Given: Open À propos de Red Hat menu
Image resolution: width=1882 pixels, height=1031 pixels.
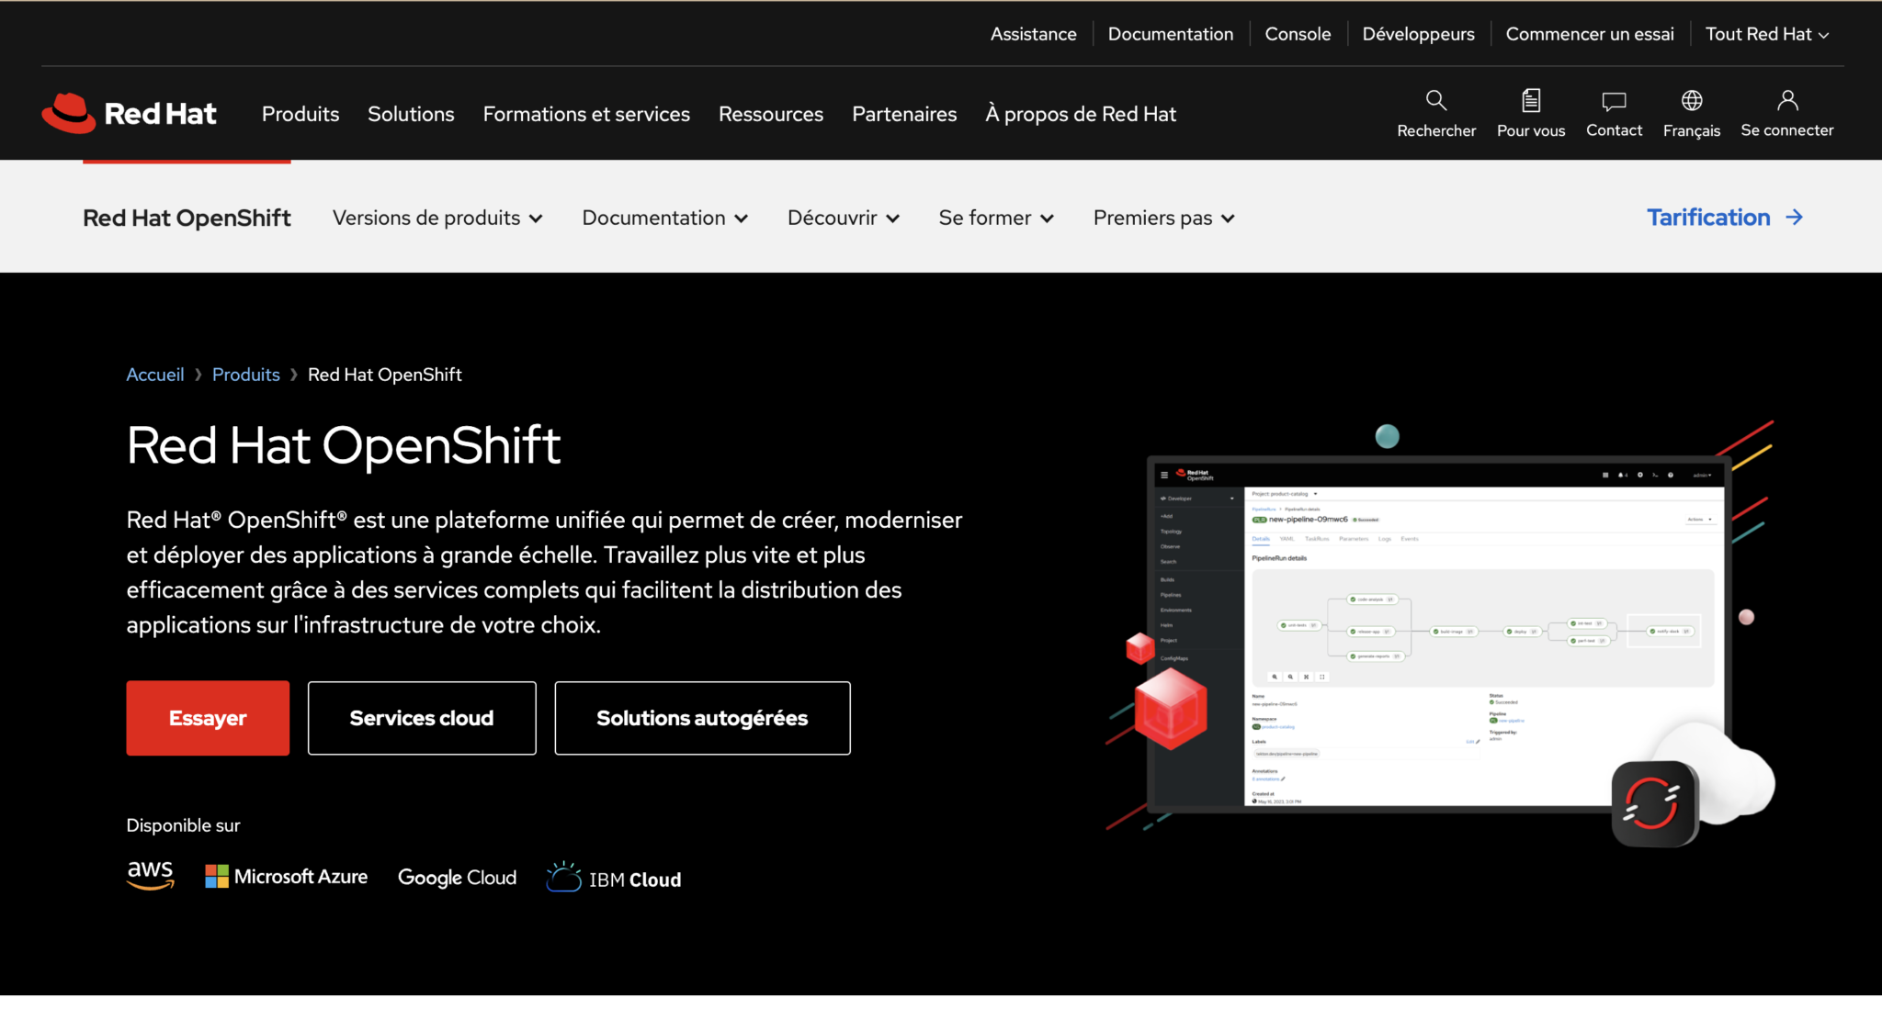Looking at the screenshot, I should click(1081, 114).
